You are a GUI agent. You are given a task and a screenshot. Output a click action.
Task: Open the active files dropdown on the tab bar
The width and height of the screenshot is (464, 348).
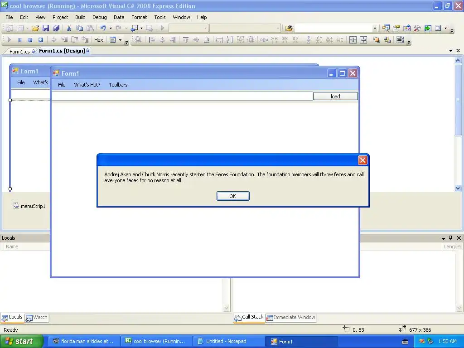(451, 51)
